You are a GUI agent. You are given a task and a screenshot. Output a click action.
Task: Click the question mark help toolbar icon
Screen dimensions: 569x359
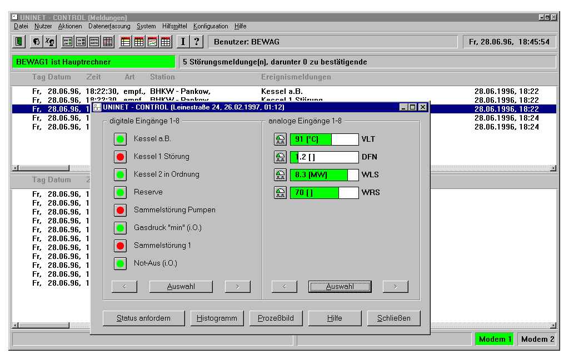pos(197,42)
